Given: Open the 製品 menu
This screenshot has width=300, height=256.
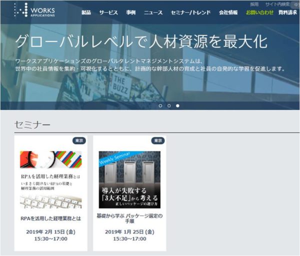Looking at the screenshot, I should point(86,12).
